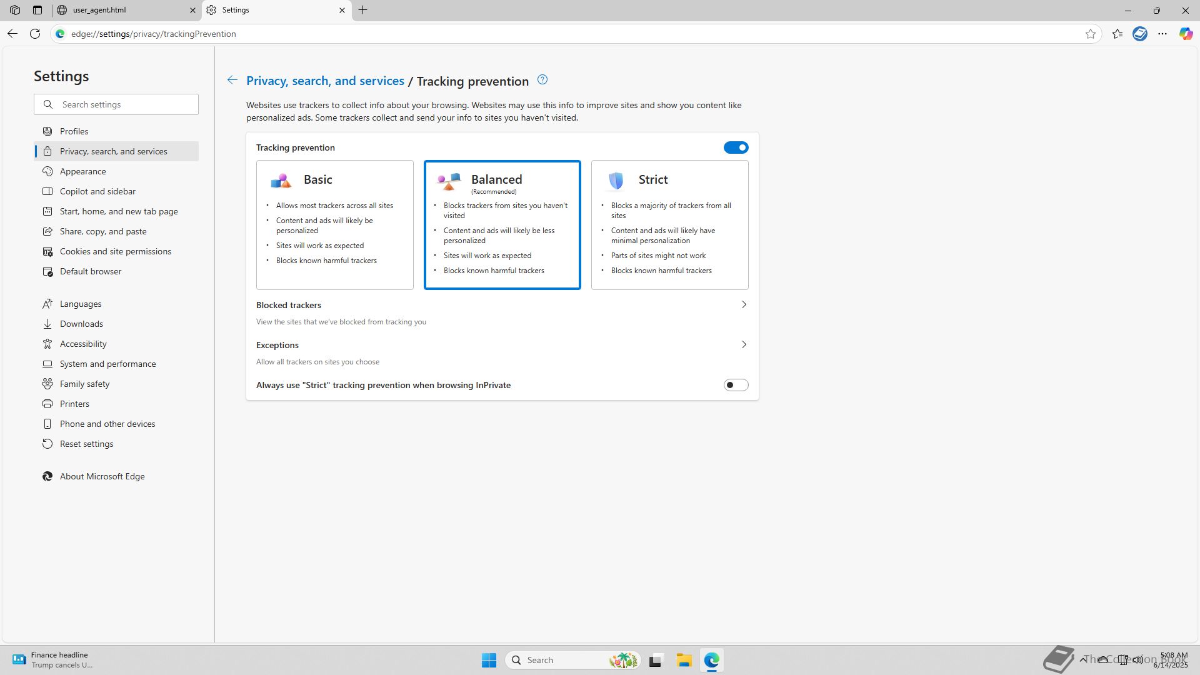
Task: Go to Appearance settings
Action: point(83,171)
